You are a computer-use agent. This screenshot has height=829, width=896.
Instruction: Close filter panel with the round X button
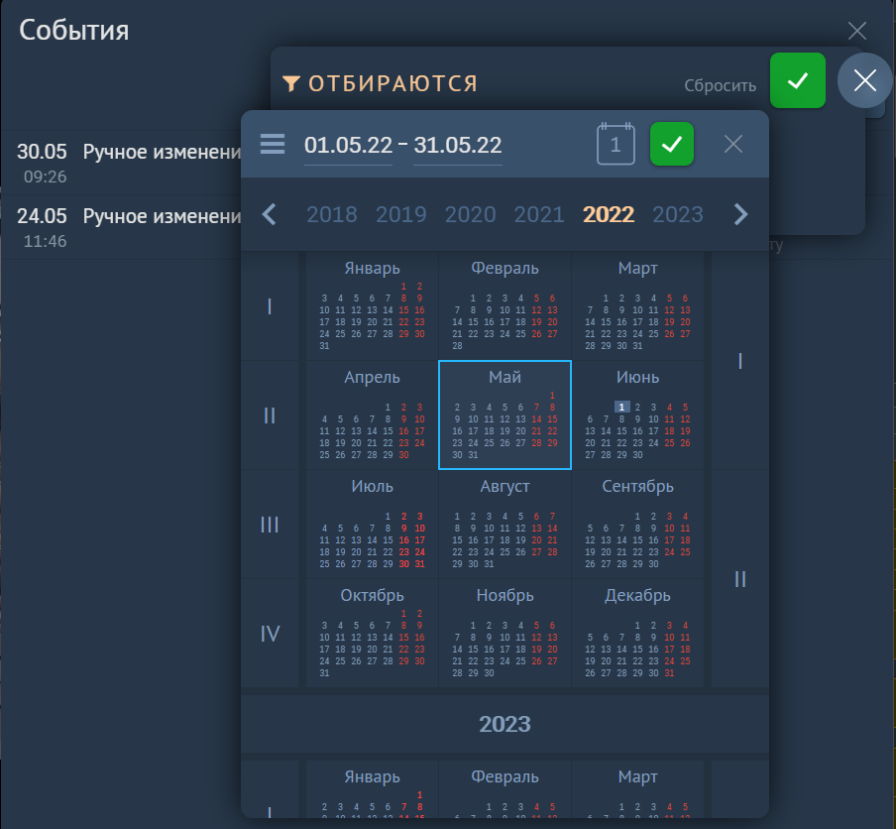865,80
